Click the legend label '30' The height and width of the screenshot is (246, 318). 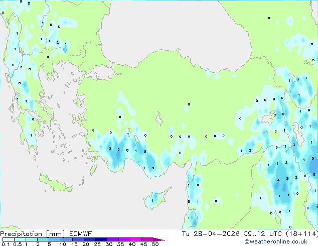(x=109, y=244)
